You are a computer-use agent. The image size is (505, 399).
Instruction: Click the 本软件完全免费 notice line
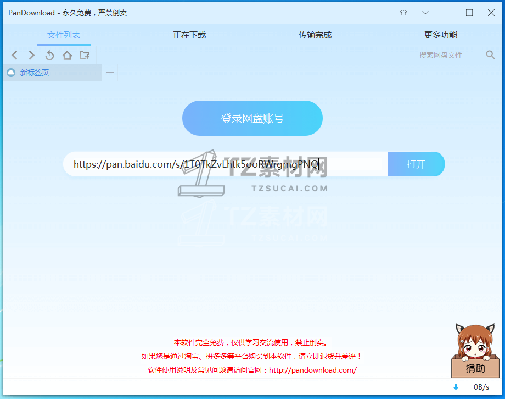point(251,342)
